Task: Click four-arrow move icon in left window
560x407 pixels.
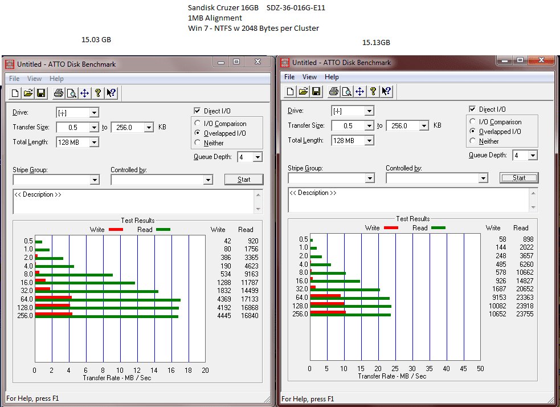Action: 85,93
